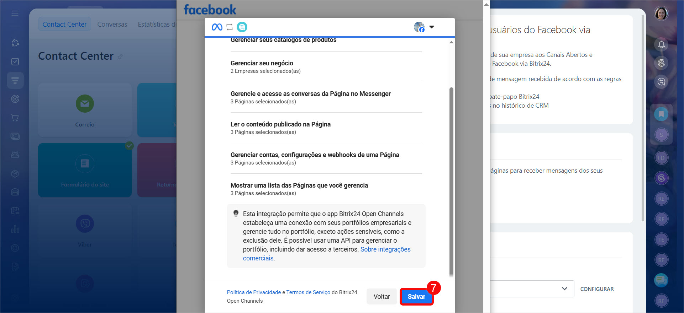Click Gerenciar seu negócio permission row

(326, 67)
